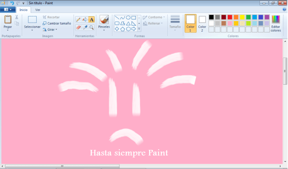The image size is (288, 169).
Task: Choose the Diamond shape
Action: [x=117, y=29]
